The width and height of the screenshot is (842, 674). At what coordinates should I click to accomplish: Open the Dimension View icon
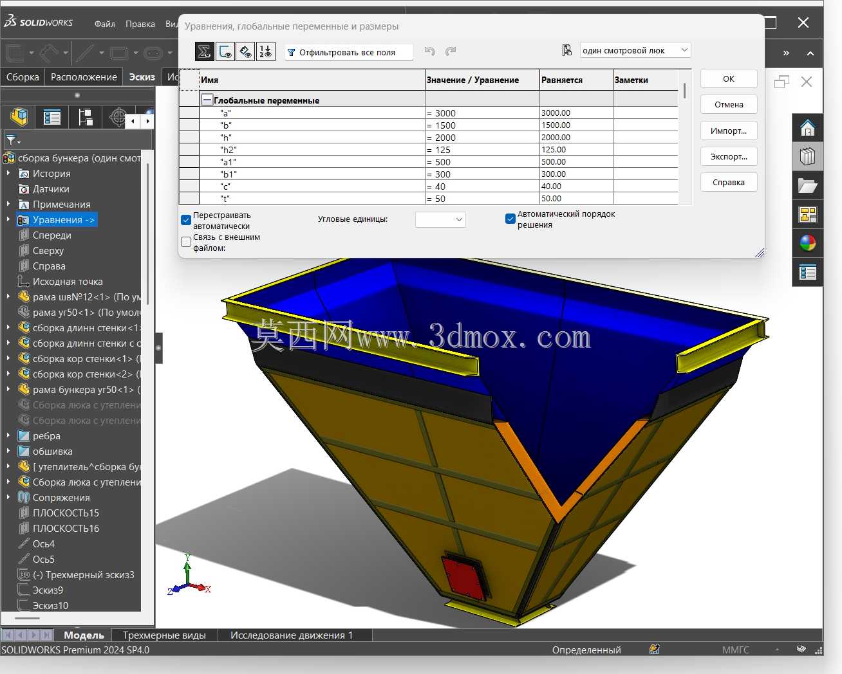pyautogui.click(x=245, y=51)
